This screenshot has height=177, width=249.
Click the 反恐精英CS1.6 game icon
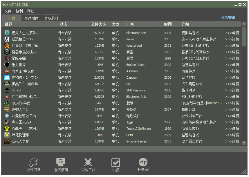[7, 39]
